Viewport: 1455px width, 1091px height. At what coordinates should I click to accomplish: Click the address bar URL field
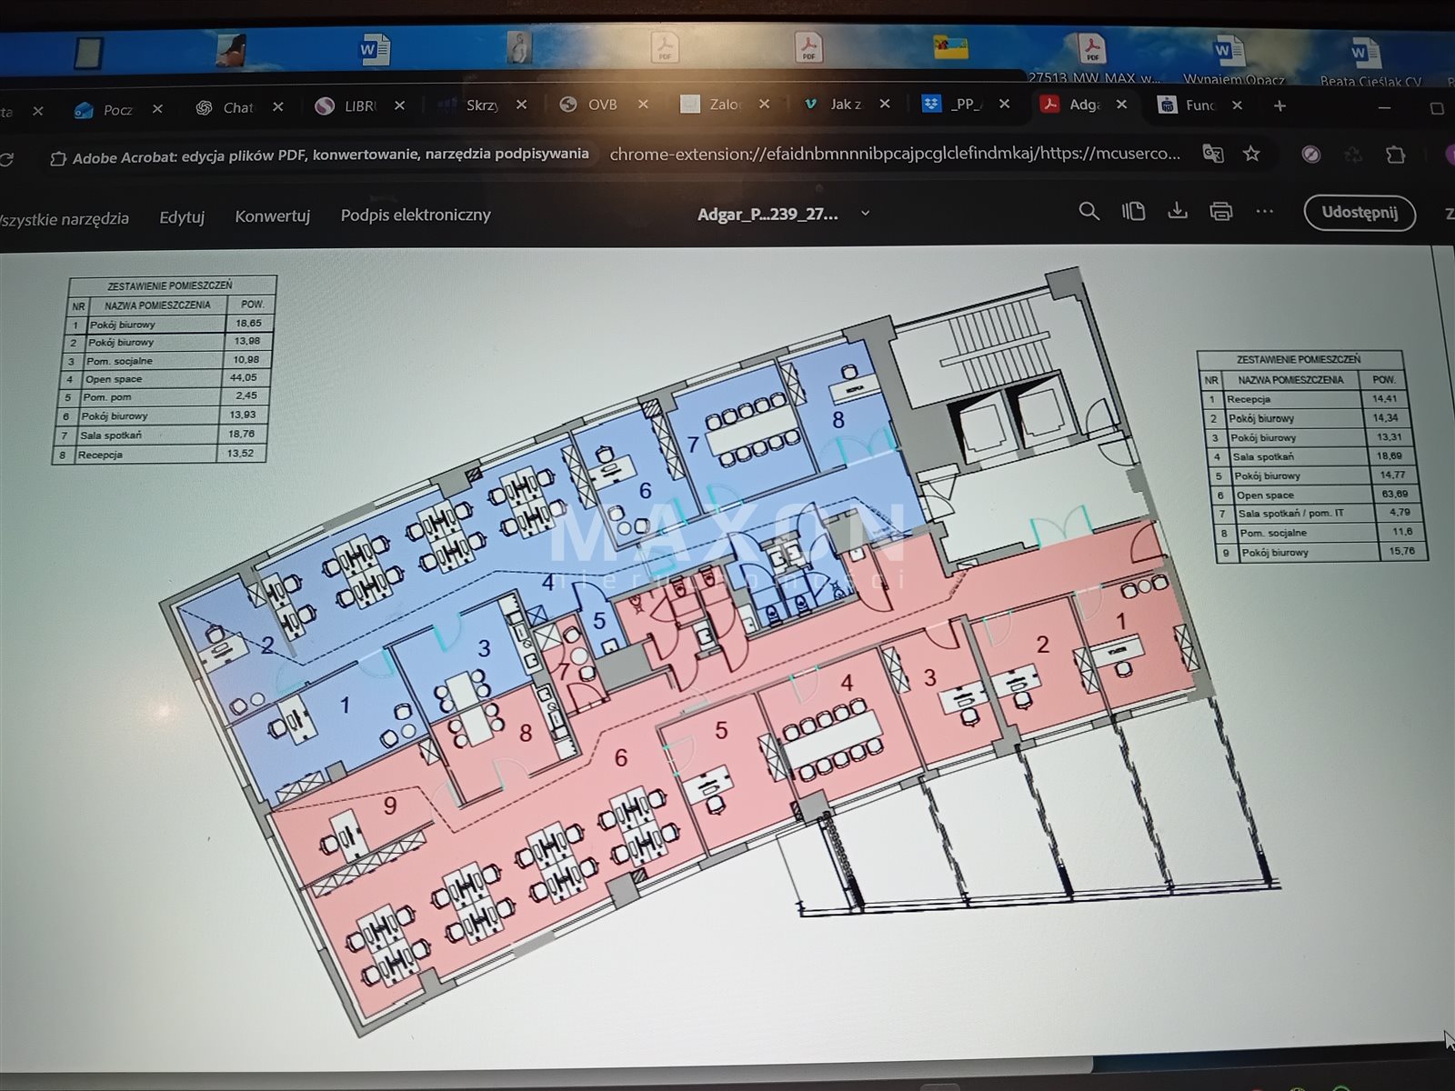[x=894, y=154]
